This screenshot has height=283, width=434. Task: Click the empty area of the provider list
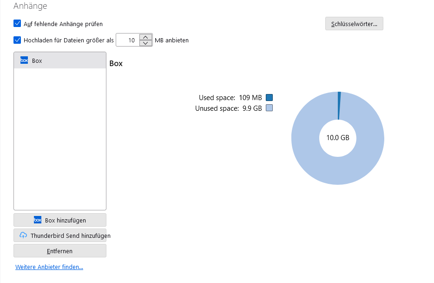[60, 140]
